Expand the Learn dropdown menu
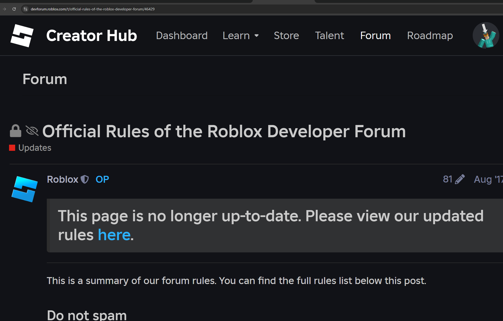 [x=240, y=35]
